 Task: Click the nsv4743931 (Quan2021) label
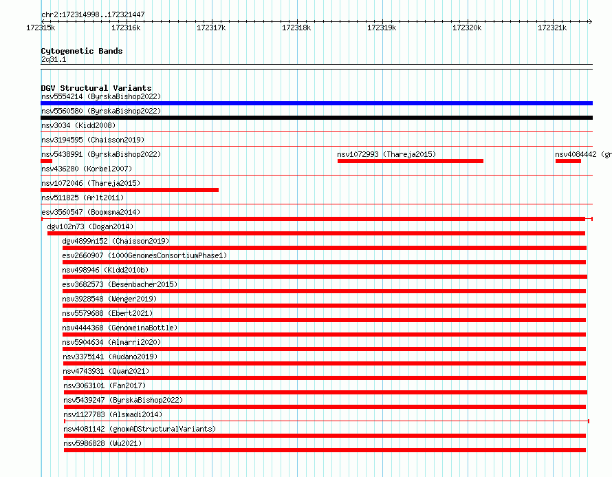pos(106,371)
